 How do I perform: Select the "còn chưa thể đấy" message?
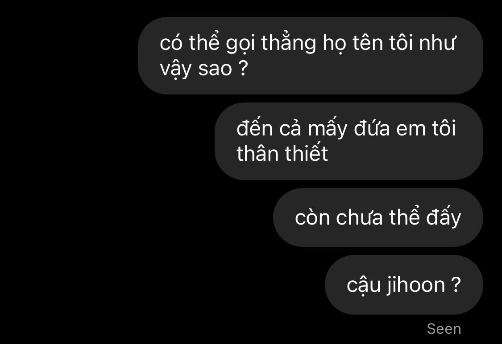pos(378,217)
